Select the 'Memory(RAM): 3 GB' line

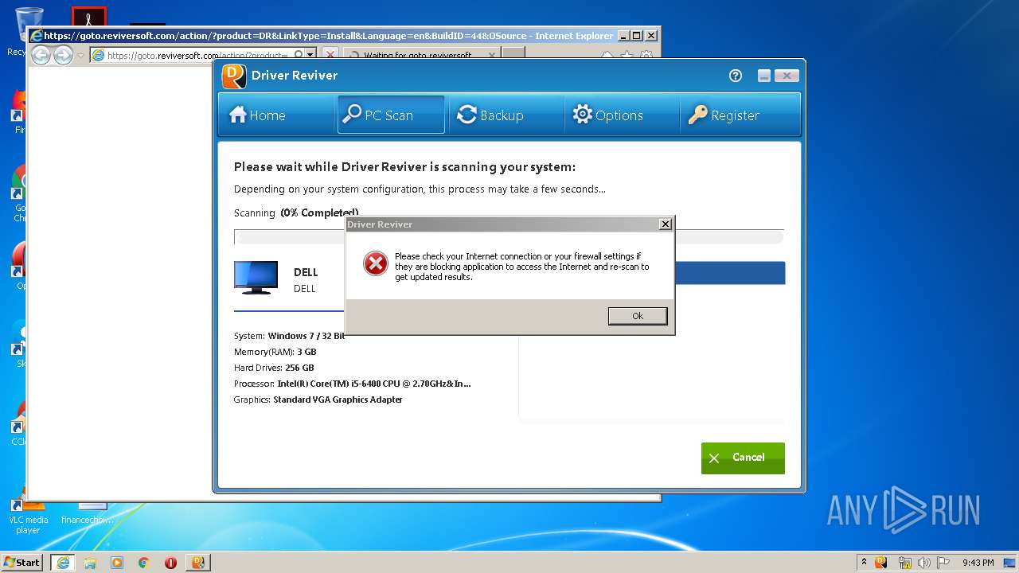pos(275,352)
